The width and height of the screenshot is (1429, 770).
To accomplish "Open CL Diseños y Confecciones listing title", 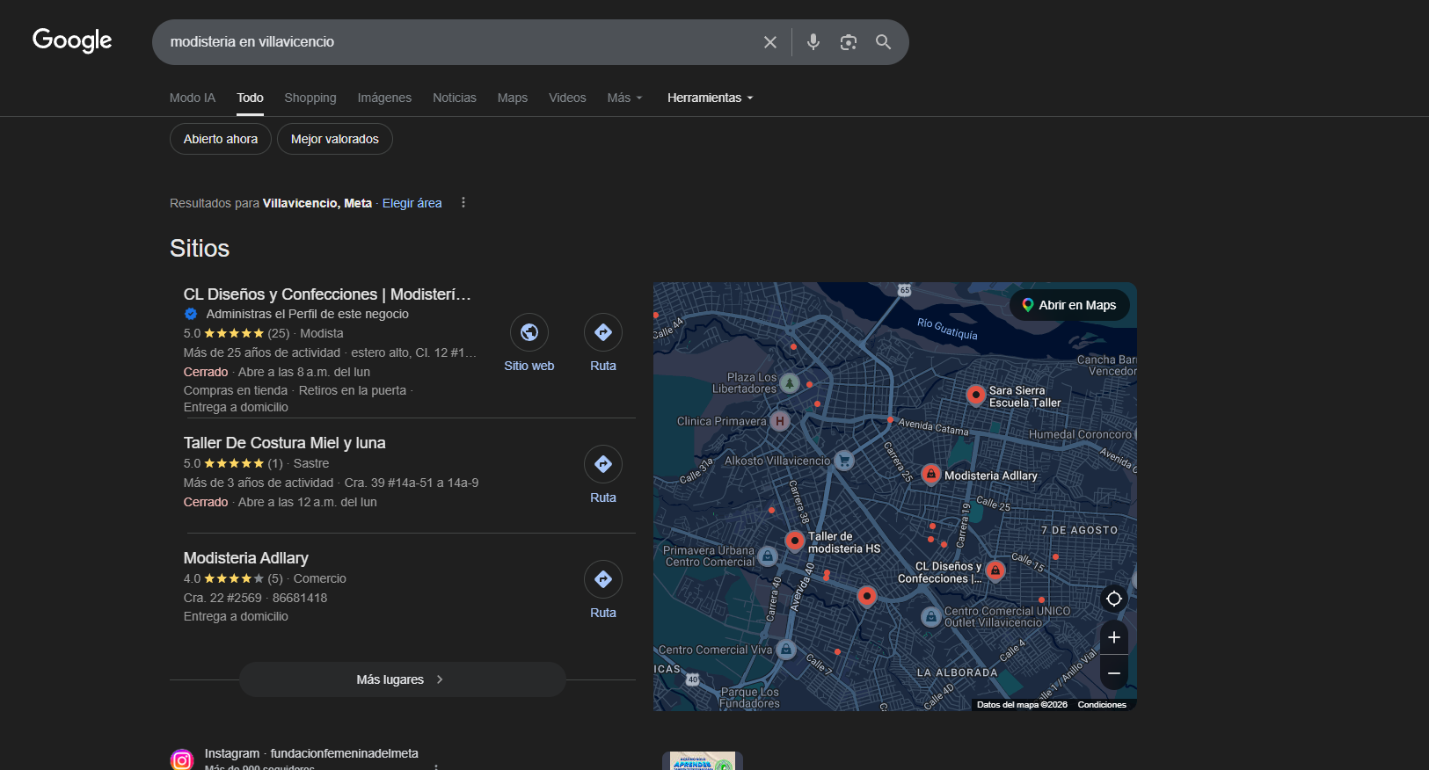I will [327, 294].
